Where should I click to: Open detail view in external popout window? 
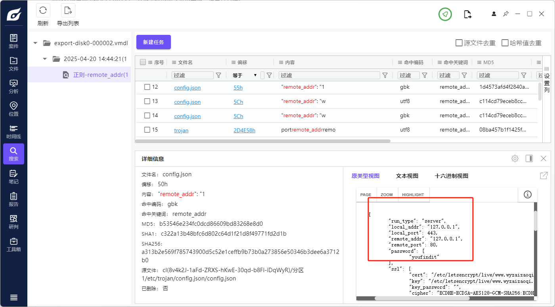[x=544, y=175]
